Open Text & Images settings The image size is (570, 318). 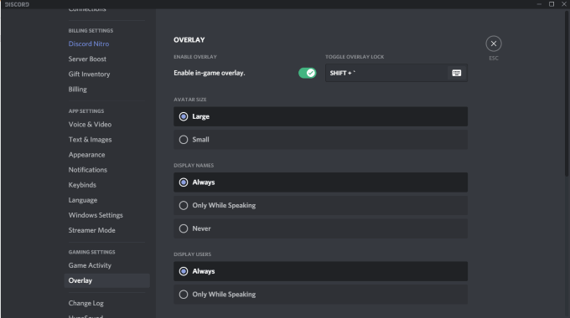click(90, 140)
